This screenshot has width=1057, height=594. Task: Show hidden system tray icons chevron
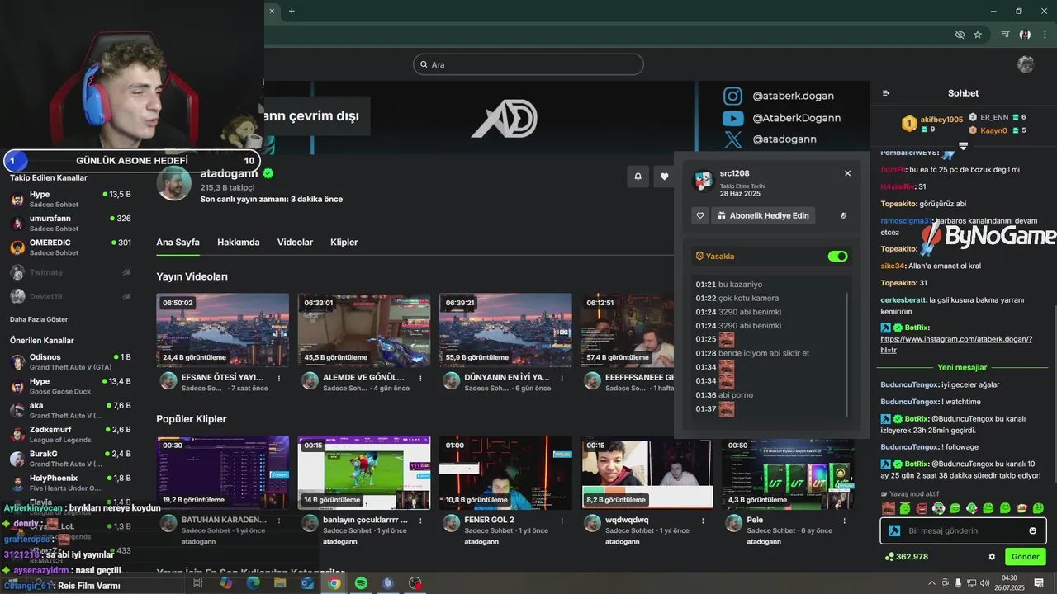point(931,583)
